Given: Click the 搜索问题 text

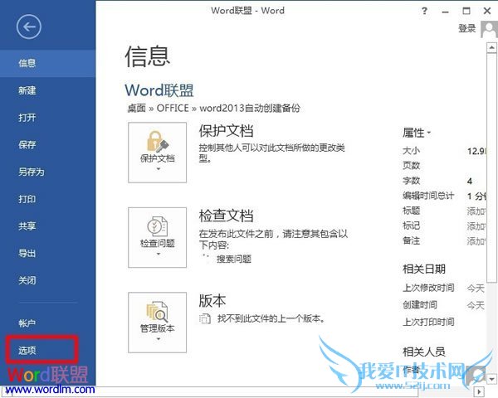Looking at the screenshot, I should (234, 259).
